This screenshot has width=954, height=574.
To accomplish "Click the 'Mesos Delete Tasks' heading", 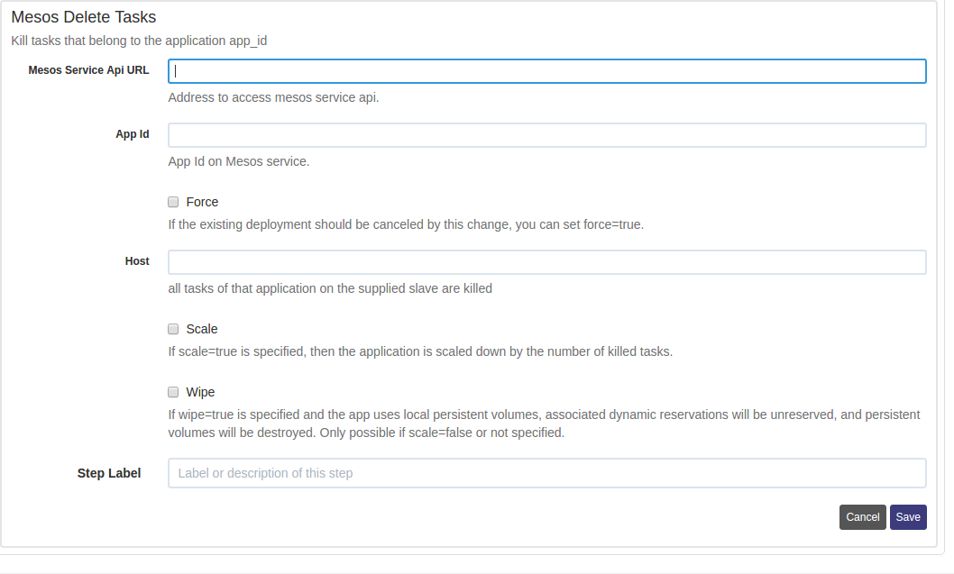I will coord(83,17).
